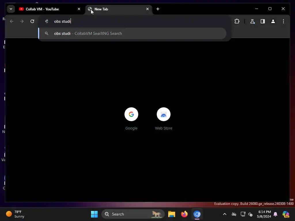Image resolution: width=295 pixels, height=221 pixels.
Task: Minimize the browser window
Action: tap(257, 9)
